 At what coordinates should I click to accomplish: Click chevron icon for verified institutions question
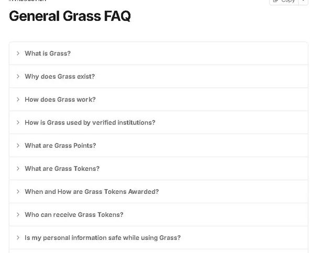18,123
